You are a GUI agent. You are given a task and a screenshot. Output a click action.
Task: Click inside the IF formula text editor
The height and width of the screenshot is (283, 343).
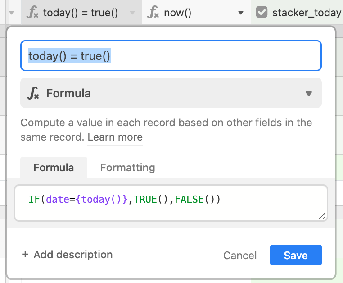171,203
